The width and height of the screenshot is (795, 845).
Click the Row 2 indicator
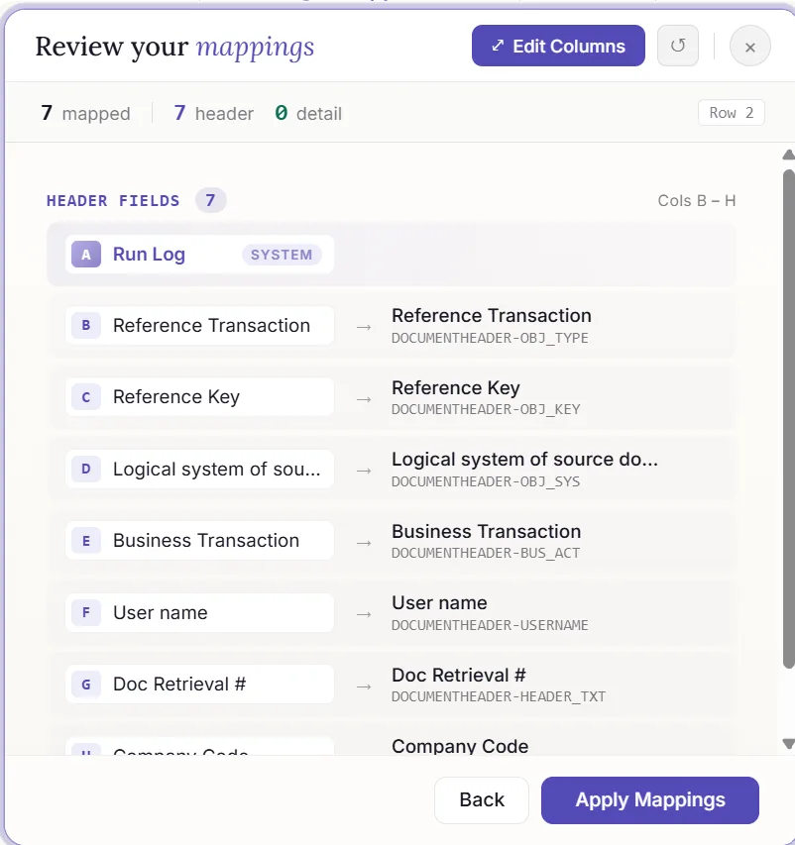pos(732,113)
